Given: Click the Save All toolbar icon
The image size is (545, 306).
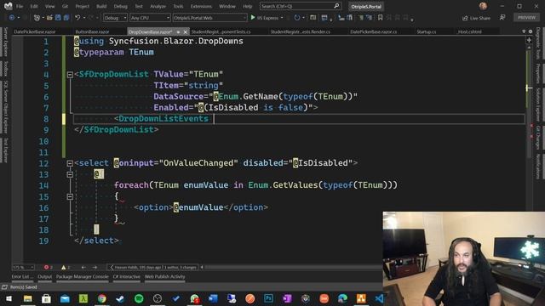Looking at the screenshot, I should pyautogui.click(x=66, y=17).
